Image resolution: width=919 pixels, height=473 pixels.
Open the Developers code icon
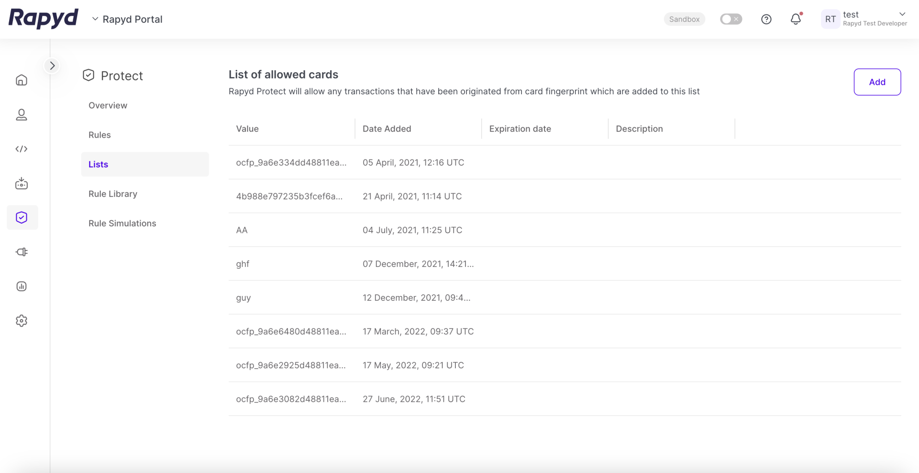[x=22, y=149]
